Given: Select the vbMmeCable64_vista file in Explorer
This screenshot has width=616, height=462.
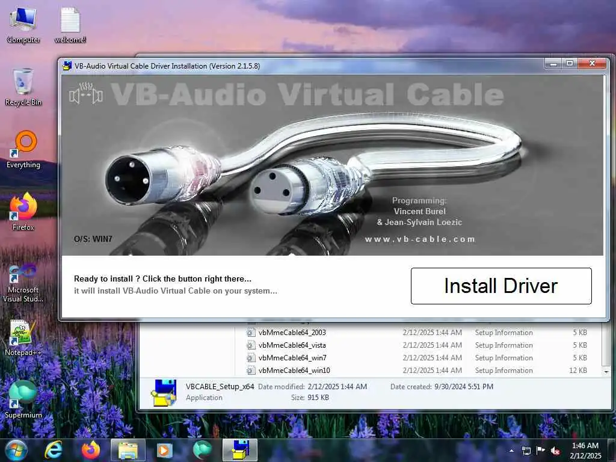Looking at the screenshot, I should [x=292, y=345].
